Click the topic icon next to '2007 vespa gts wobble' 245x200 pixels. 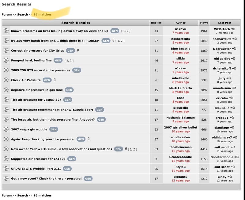coord(6,129)
